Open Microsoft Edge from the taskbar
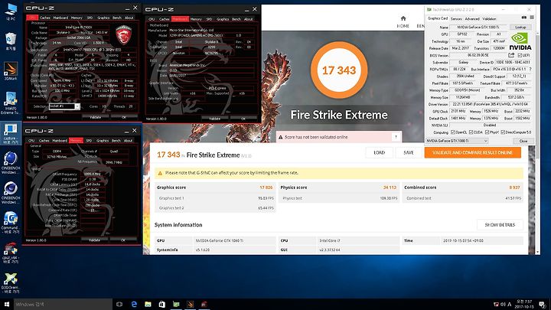 pyautogui.click(x=134, y=304)
